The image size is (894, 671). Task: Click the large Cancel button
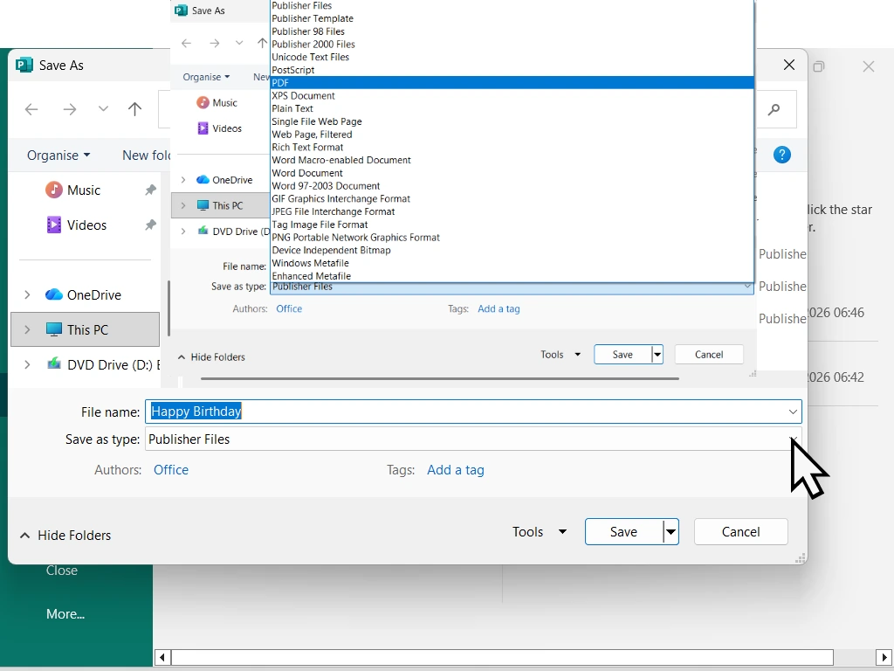[x=740, y=532]
